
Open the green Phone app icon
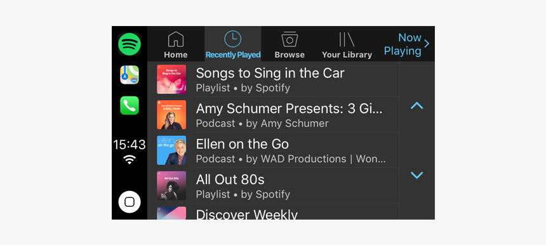click(130, 105)
